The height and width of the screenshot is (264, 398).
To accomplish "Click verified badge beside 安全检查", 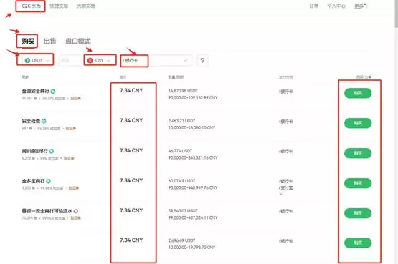I will pos(44,121).
